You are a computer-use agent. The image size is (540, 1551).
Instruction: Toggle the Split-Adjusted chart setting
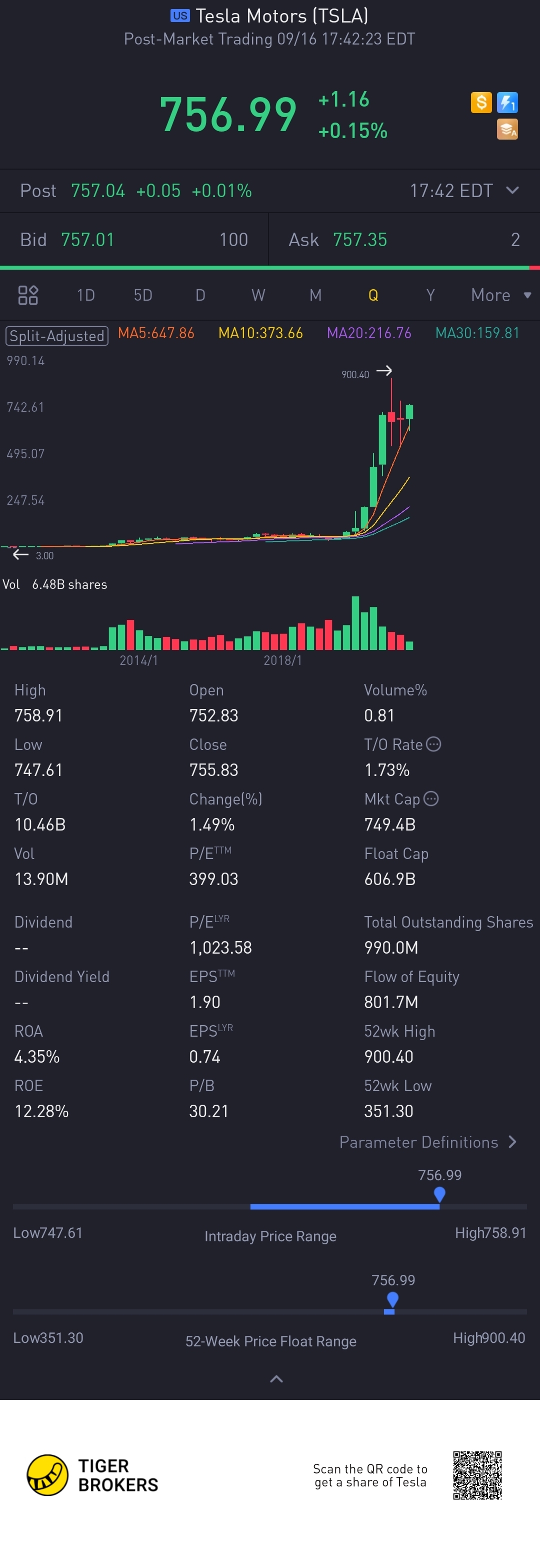coord(56,335)
